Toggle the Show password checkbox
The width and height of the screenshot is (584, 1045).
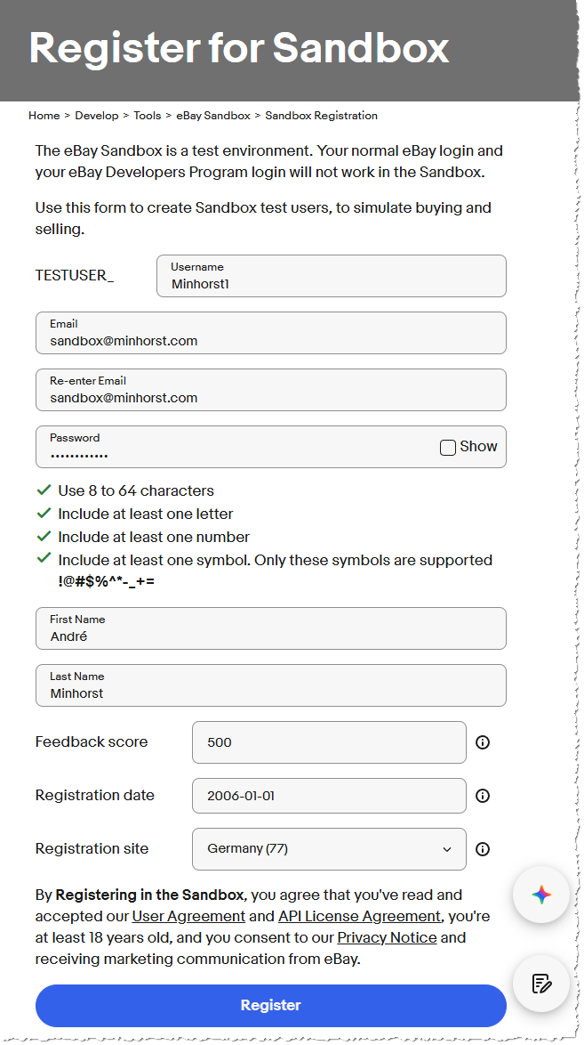click(x=448, y=447)
